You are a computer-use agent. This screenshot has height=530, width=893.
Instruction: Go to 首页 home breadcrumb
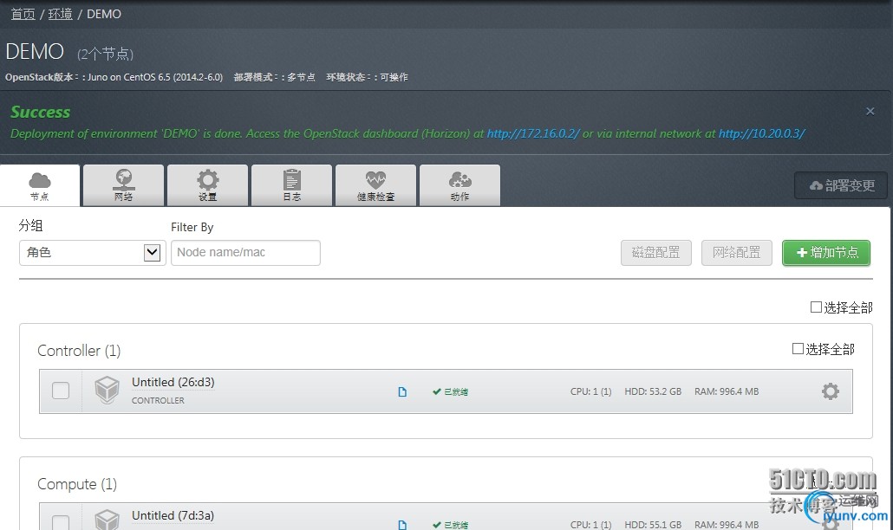(x=23, y=14)
